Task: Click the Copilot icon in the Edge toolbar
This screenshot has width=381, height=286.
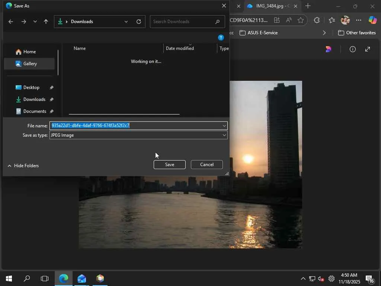Action: tap(372, 20)
